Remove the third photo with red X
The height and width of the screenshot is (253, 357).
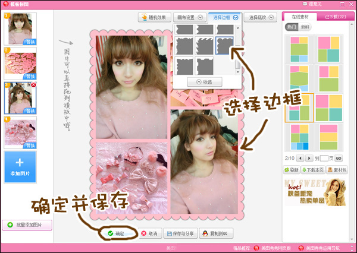coord(34,85)
